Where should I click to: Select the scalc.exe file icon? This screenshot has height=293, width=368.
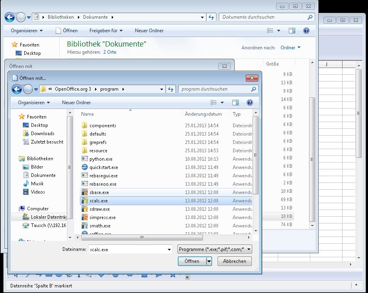(84, 201)
